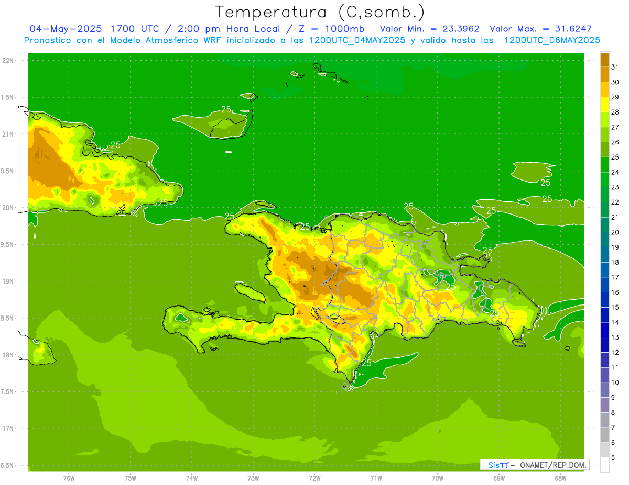
Task: Click the yellow legend swatch between 28 and 29
Action: pyautogui.click(x=604, y=104)
